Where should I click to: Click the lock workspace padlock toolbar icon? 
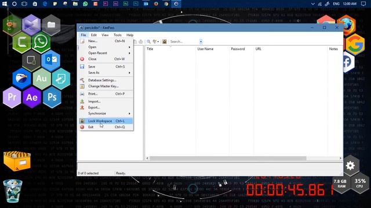point(165,42)
